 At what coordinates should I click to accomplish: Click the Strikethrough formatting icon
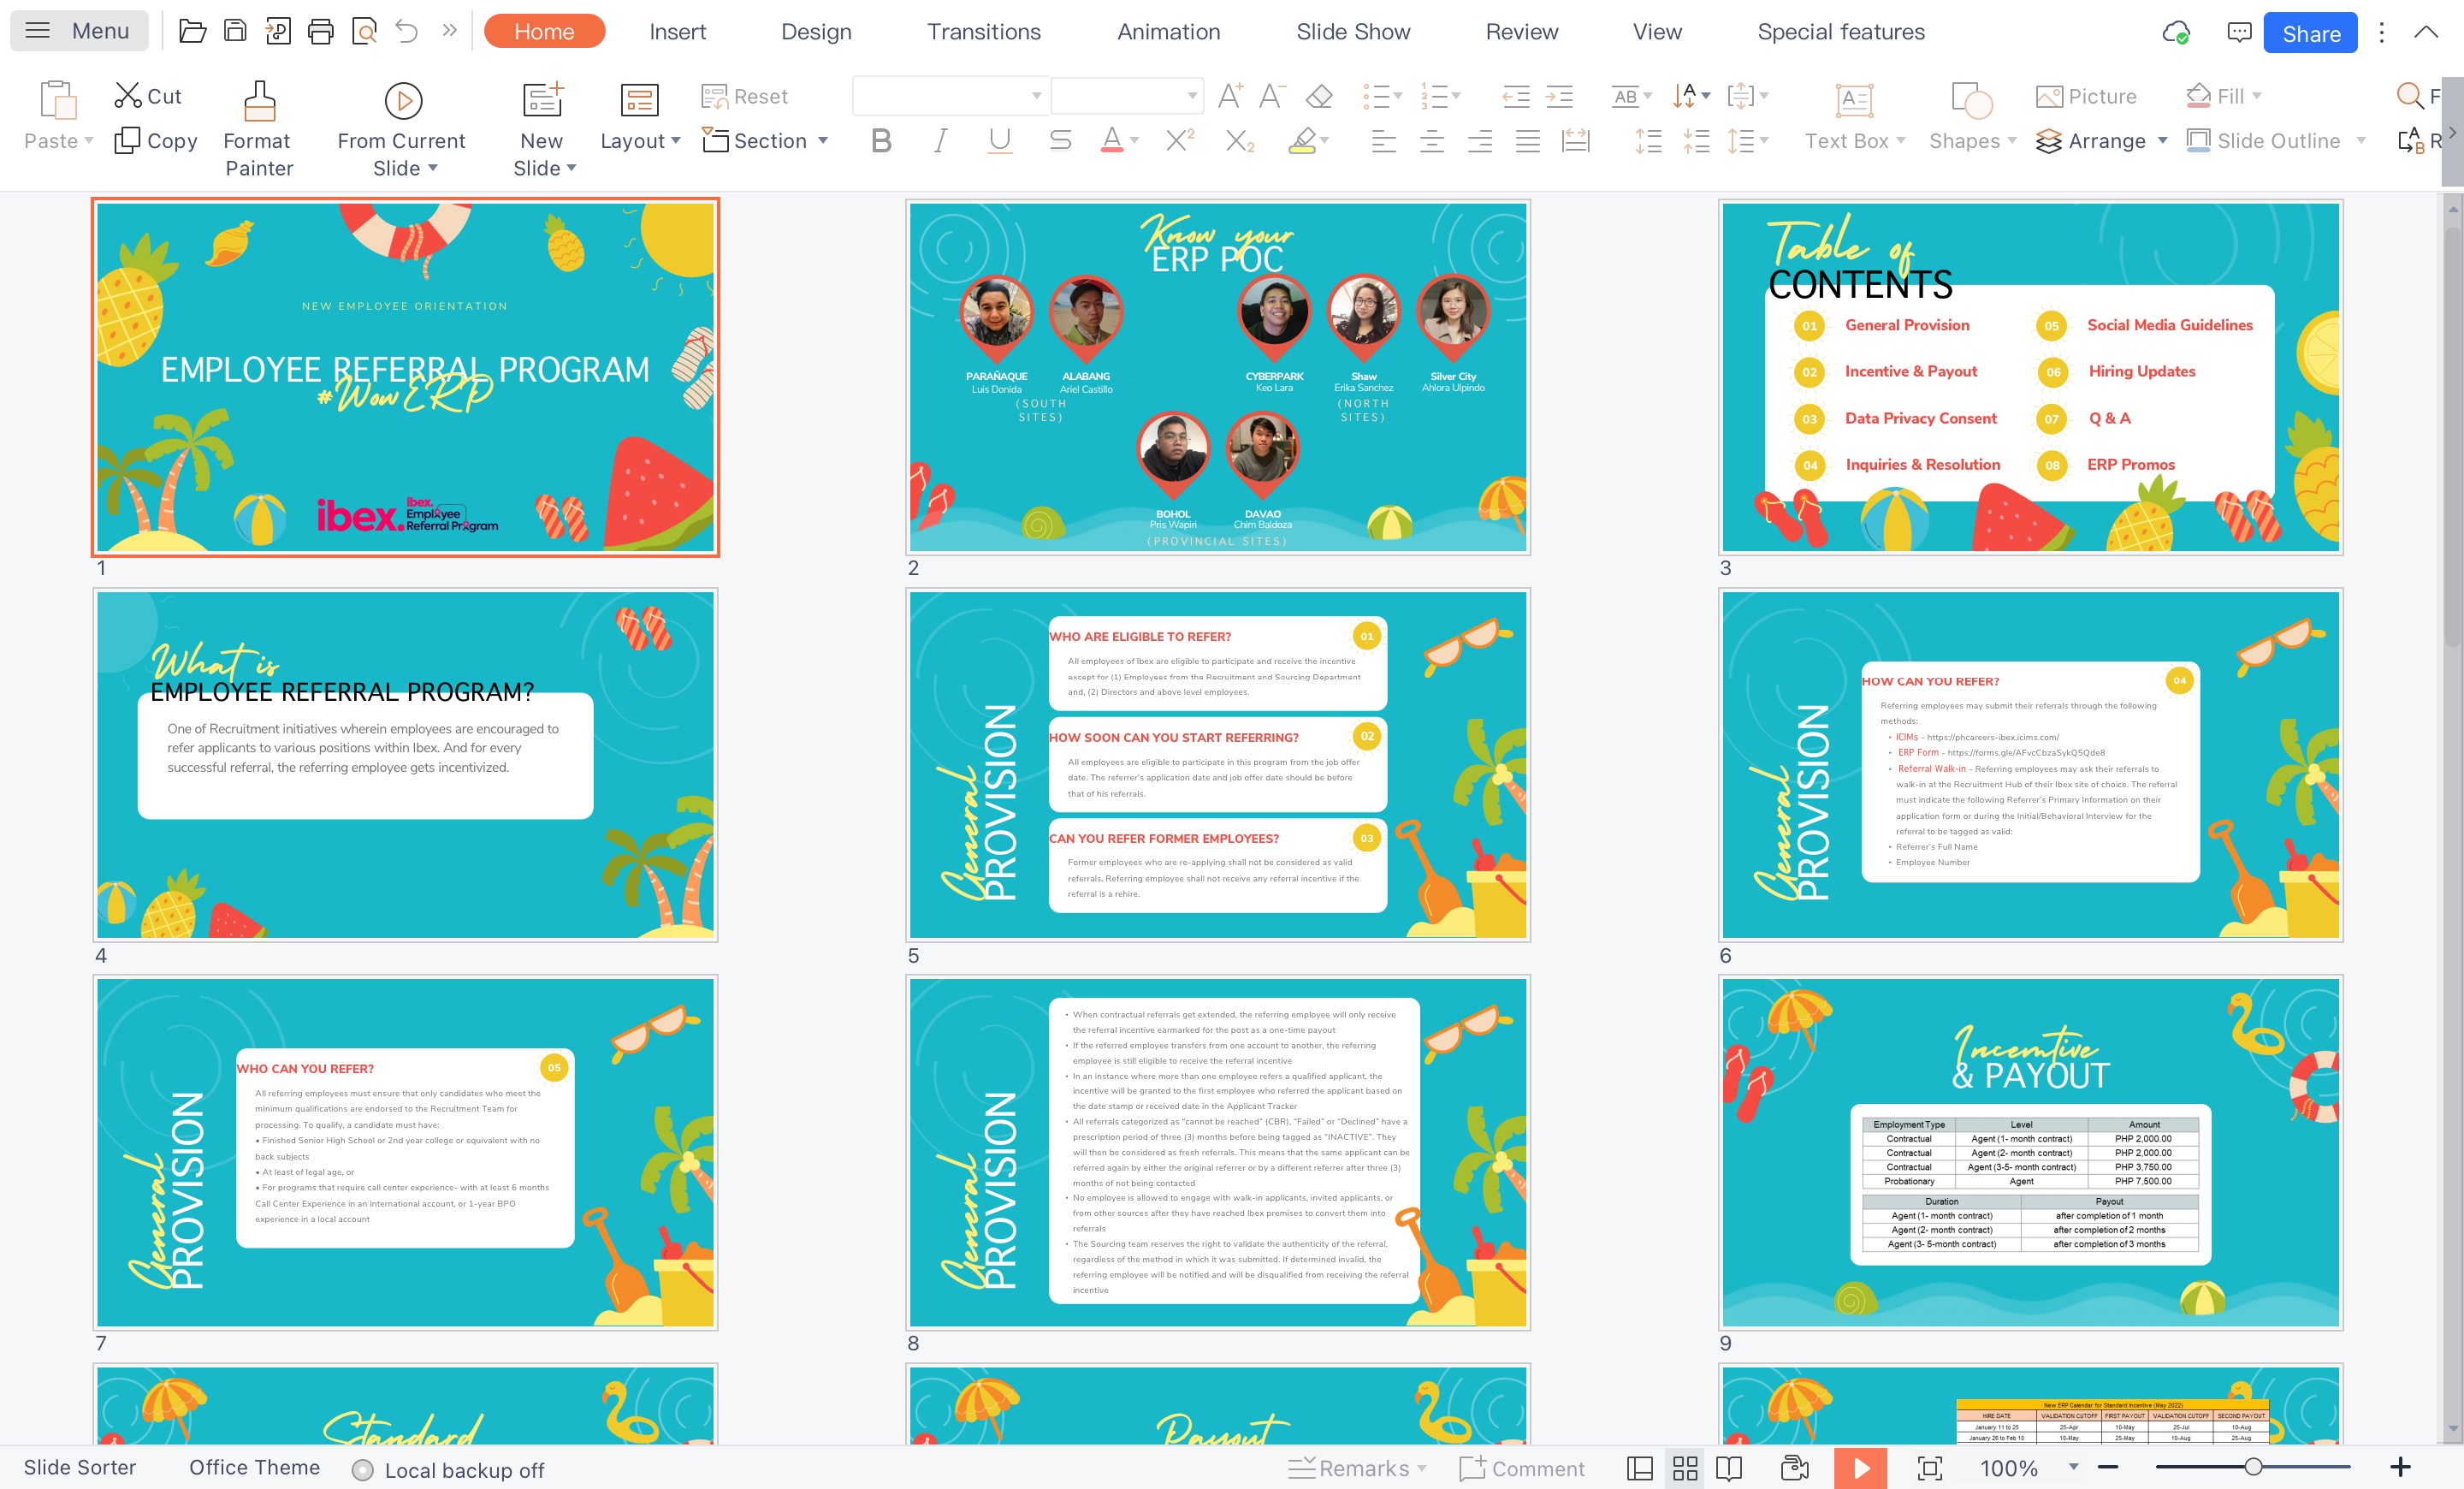(x=1060, y=141)
